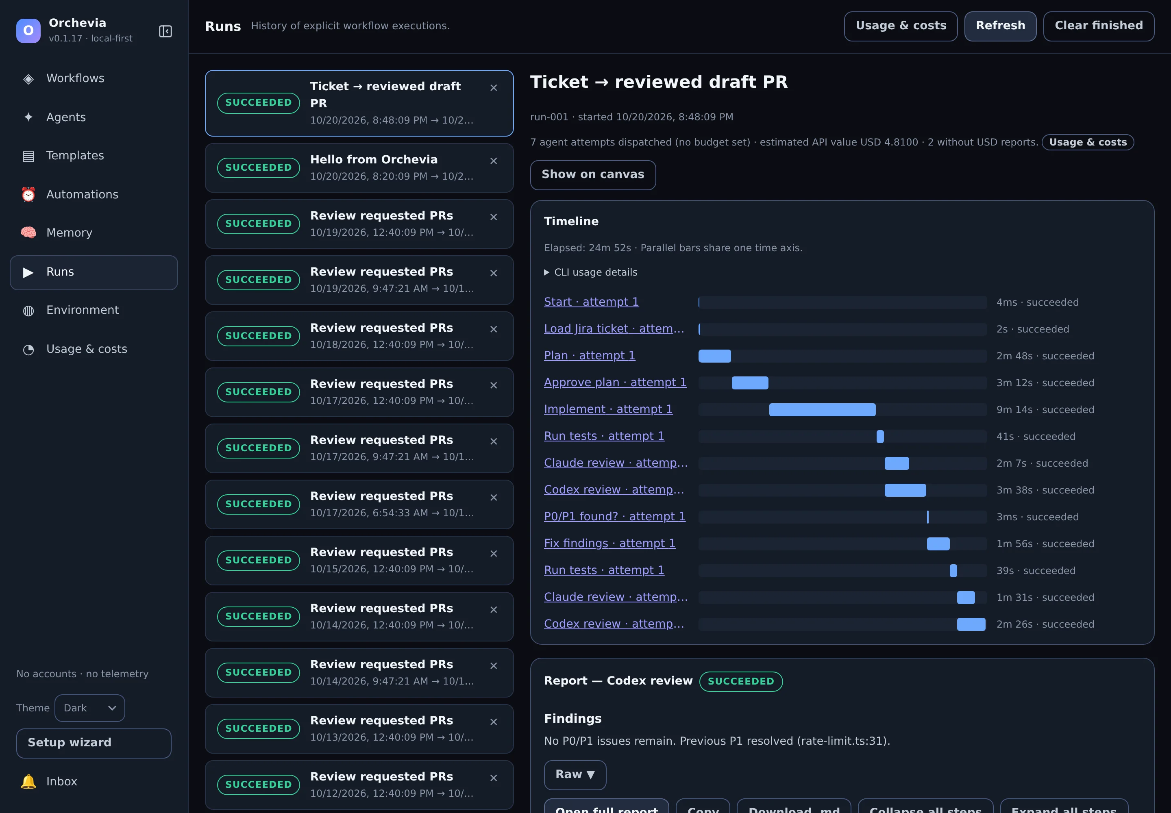The image size is (1171, 813).
Task: Select the Hello from Orchevia run card
Action: pyautogui.click(x=359, y=167)
